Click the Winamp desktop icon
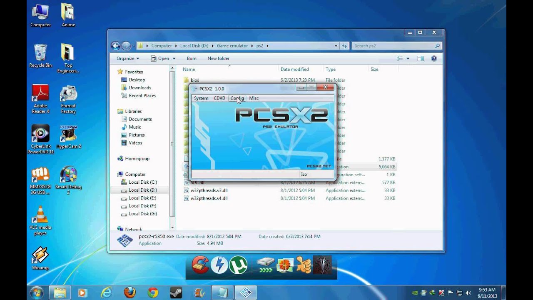 [x=40, y=258]
